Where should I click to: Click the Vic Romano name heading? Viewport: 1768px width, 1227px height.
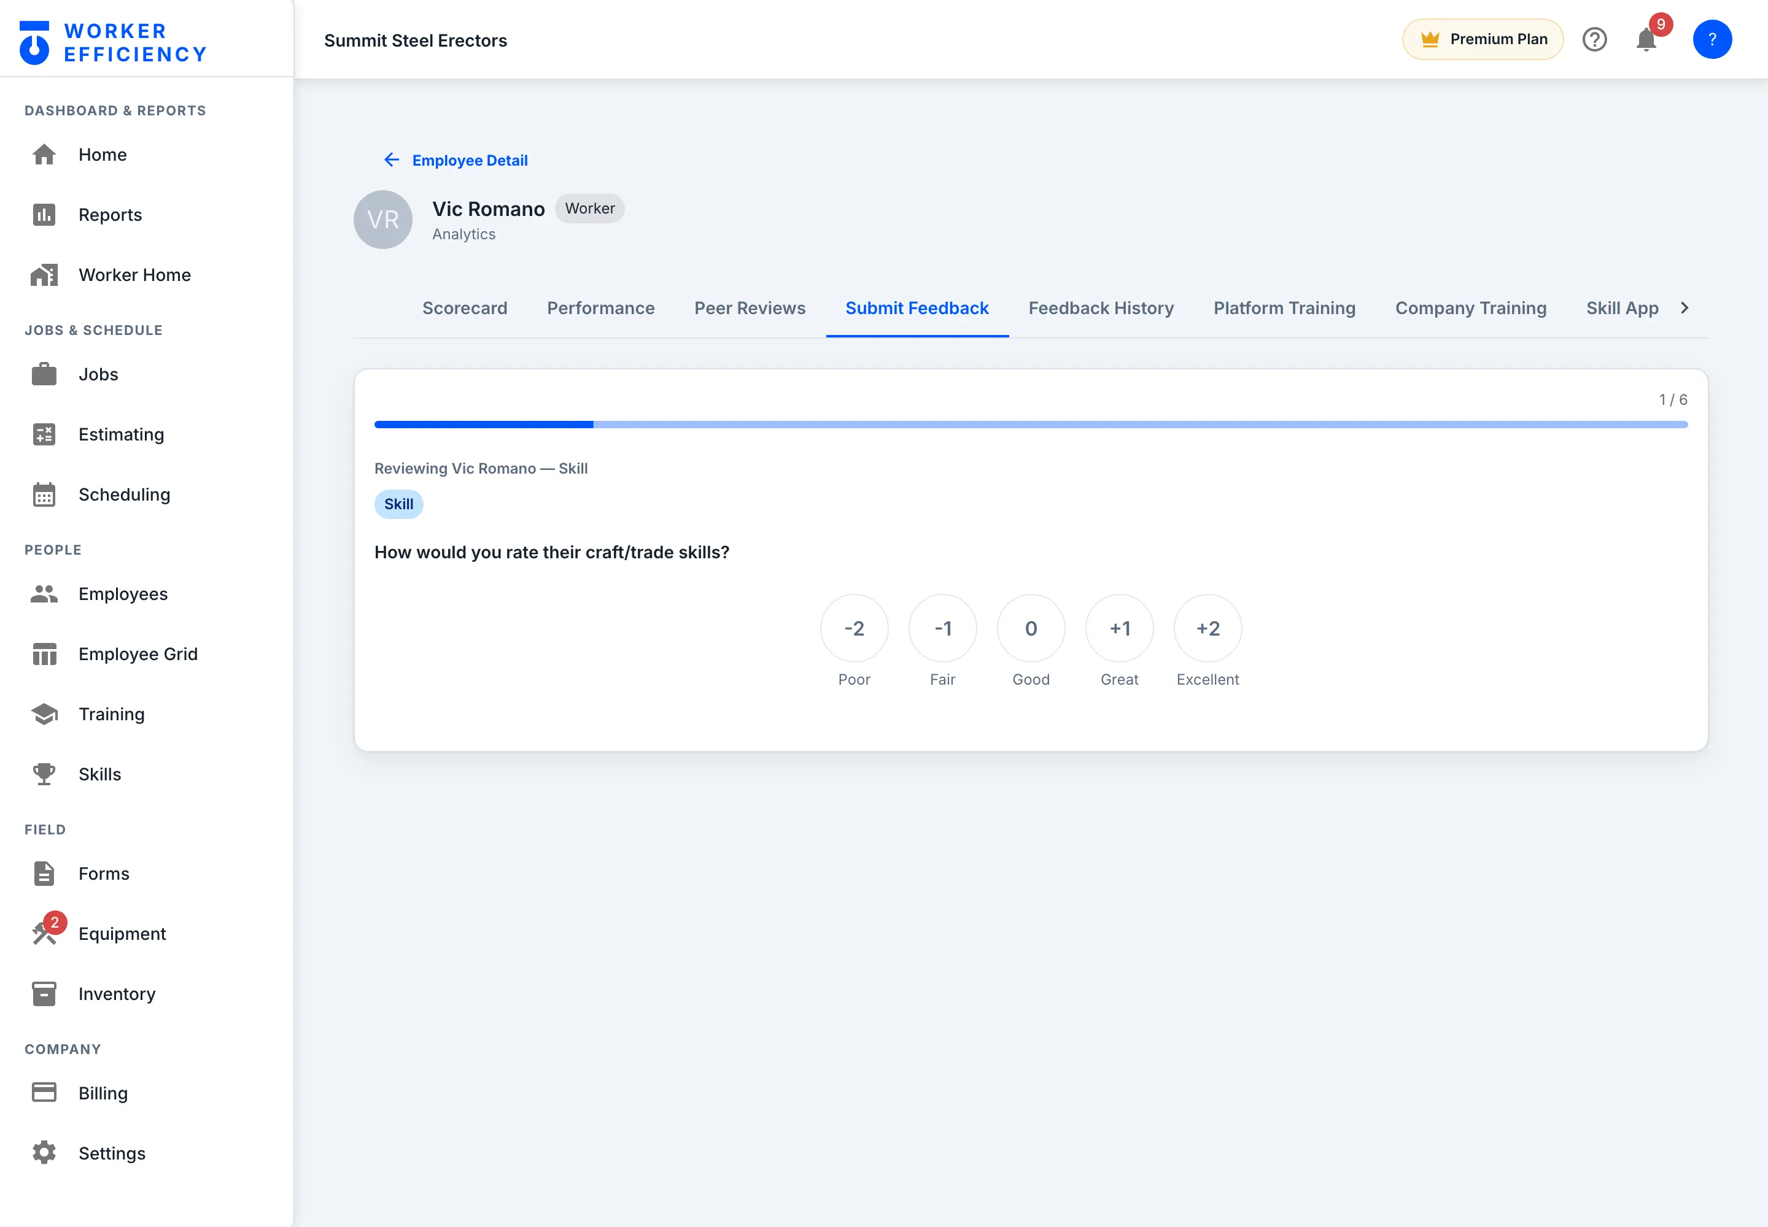pos(489,209)
